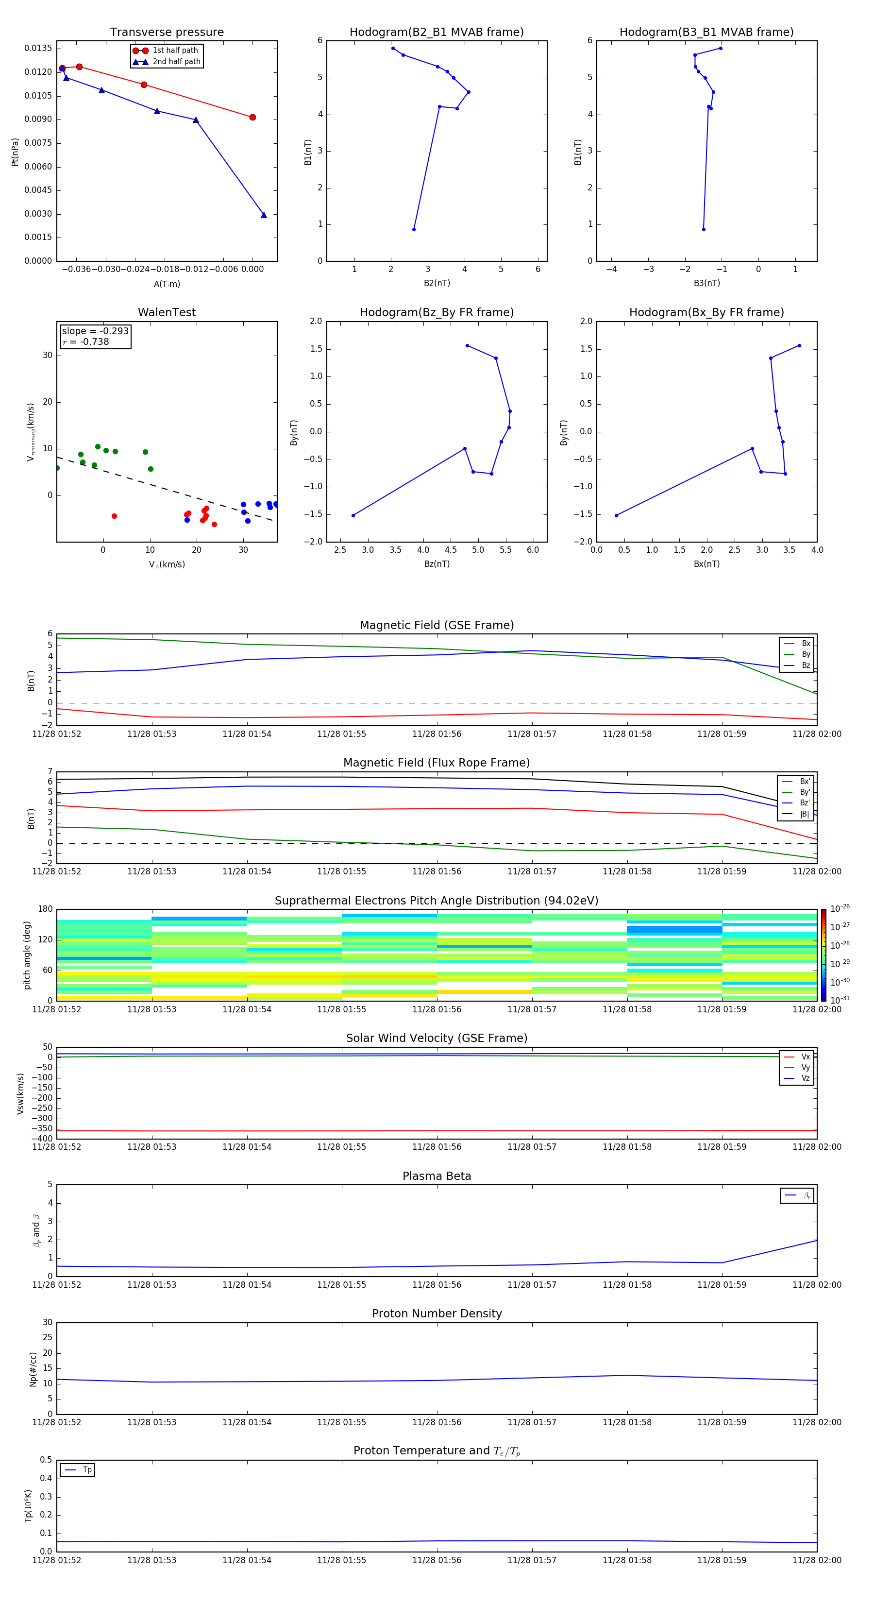Click the bottom-left point in Bz_By hodogram

[x=353, y=516]
